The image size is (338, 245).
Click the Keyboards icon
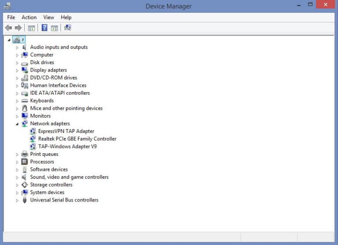pos(25,101)
